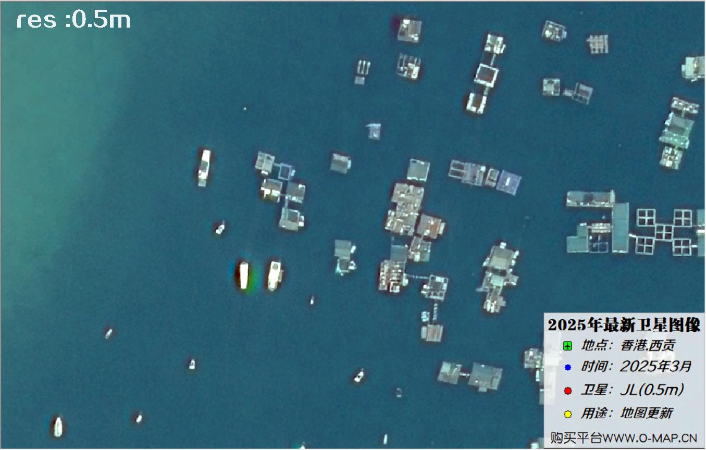Select the 香港.西贡 location text

pos(648,345)
